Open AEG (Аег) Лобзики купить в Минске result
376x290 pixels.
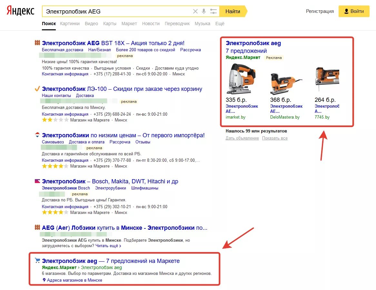point(125,228)
